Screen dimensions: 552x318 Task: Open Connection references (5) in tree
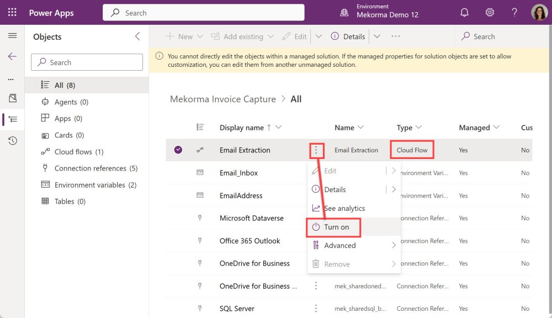(95, 168)
